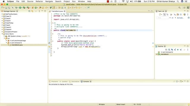Open the Navigate menu
Image resolution: width=190 pixels, height=106 pixels.
(49, 1)
